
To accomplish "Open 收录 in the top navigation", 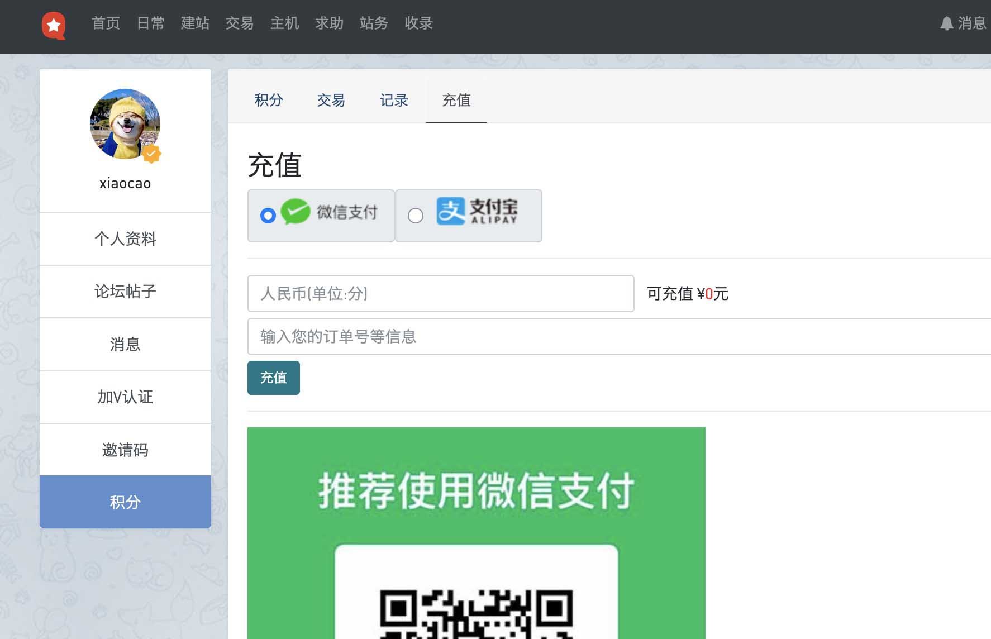I will point(418,23).
